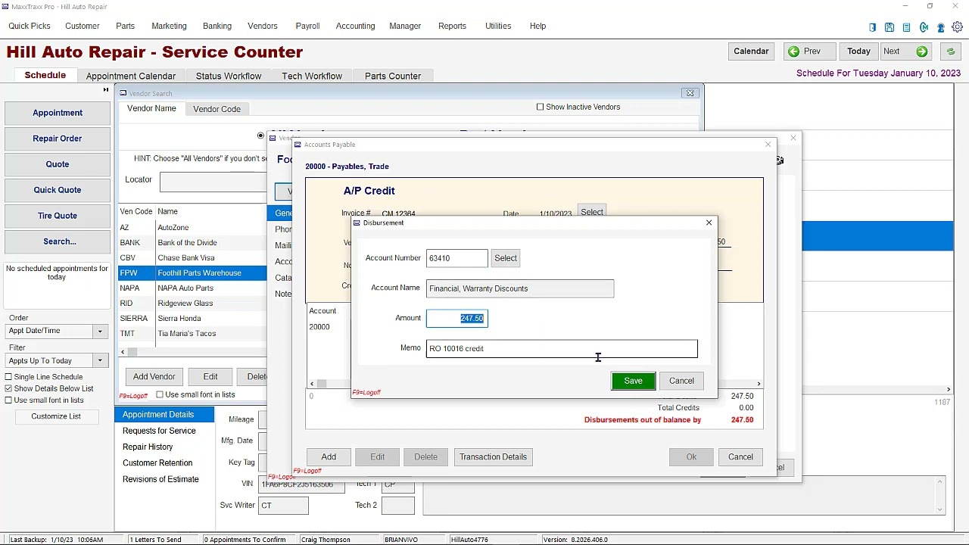Go to the Prev schedule day
969x545 pixels.
click(x=809, y=51)
